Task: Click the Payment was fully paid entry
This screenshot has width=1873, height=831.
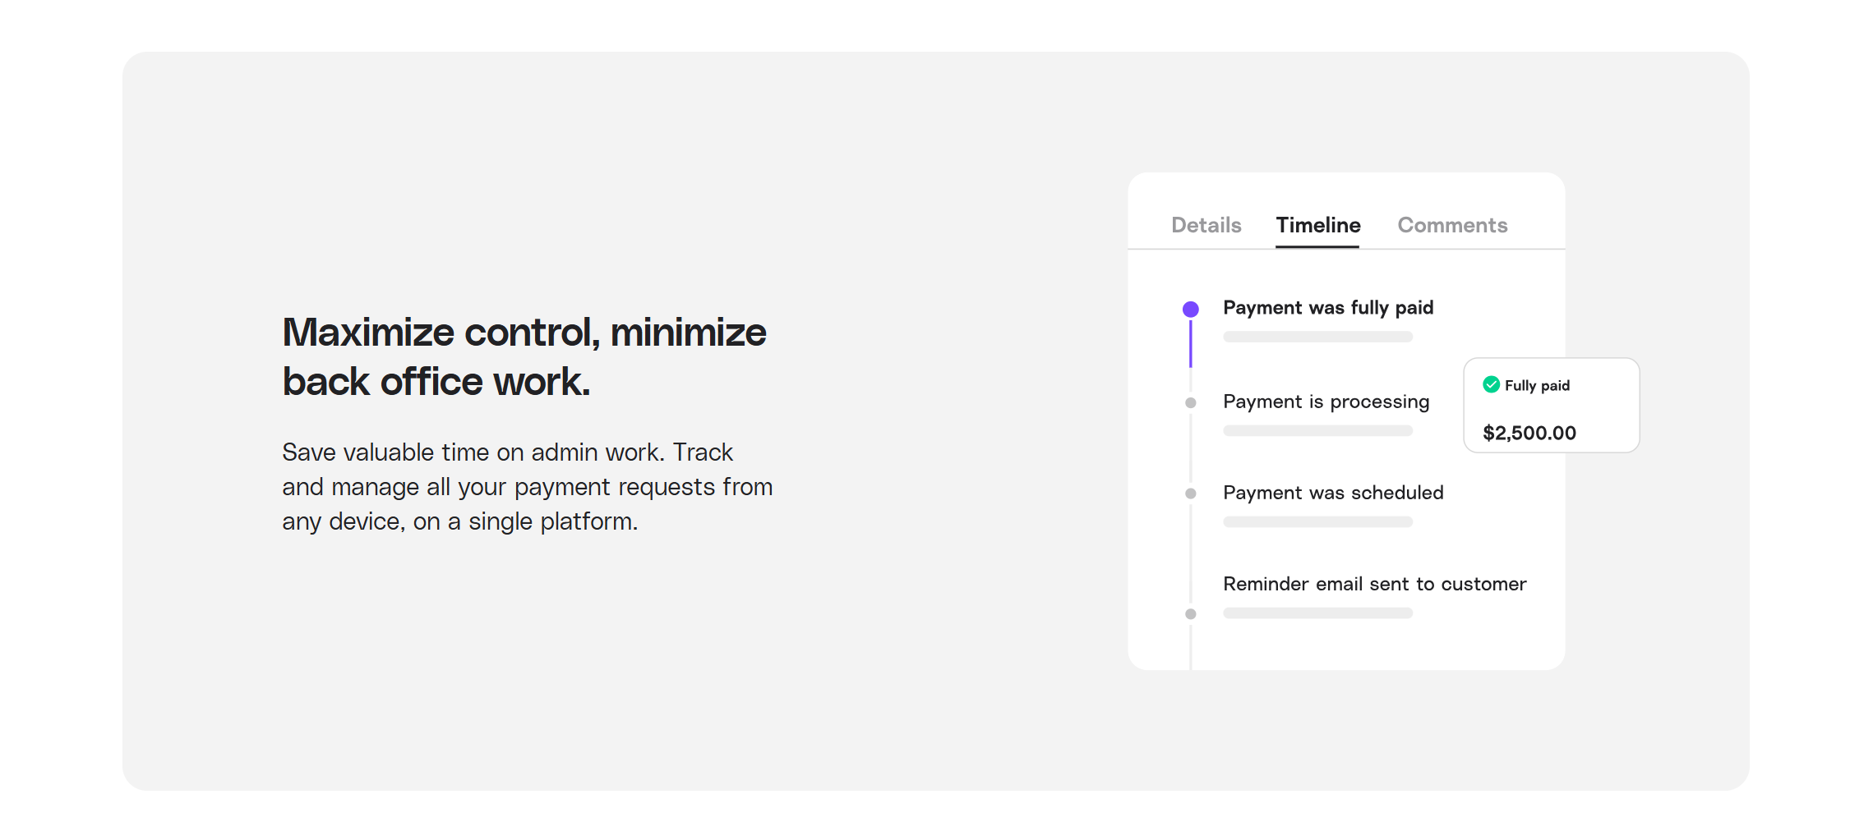Action: 1328,308
